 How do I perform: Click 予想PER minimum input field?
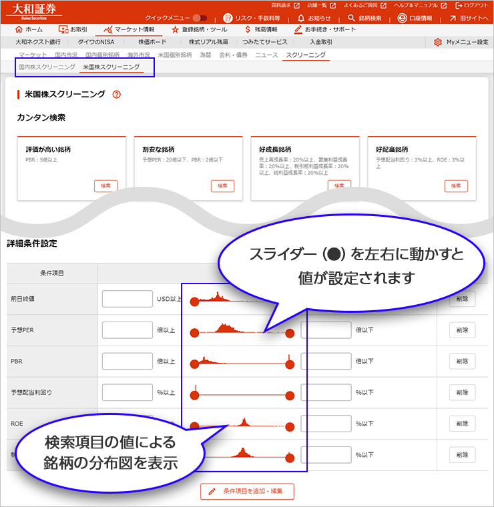pyautogui.click(x=128, y=330)
